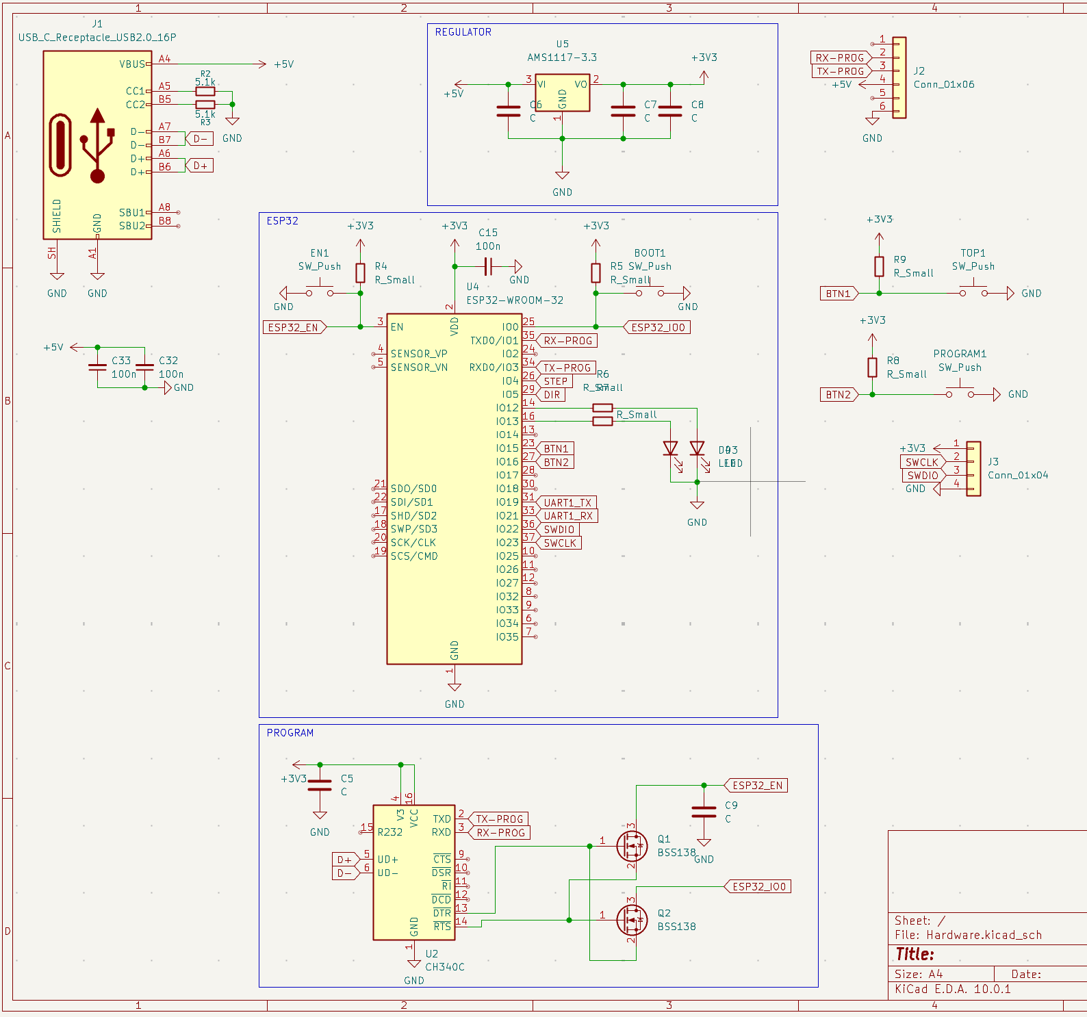Select resistor R5 near the BOOT1 switch
Viewport: 1087px width, 1017px height.
[x=596, y=273]
